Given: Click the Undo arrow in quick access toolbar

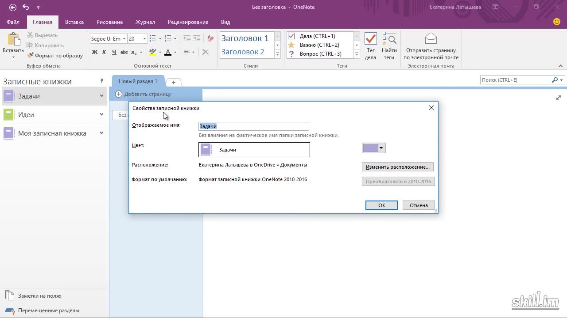Looking at the screenshot, I should click(26, 7).
